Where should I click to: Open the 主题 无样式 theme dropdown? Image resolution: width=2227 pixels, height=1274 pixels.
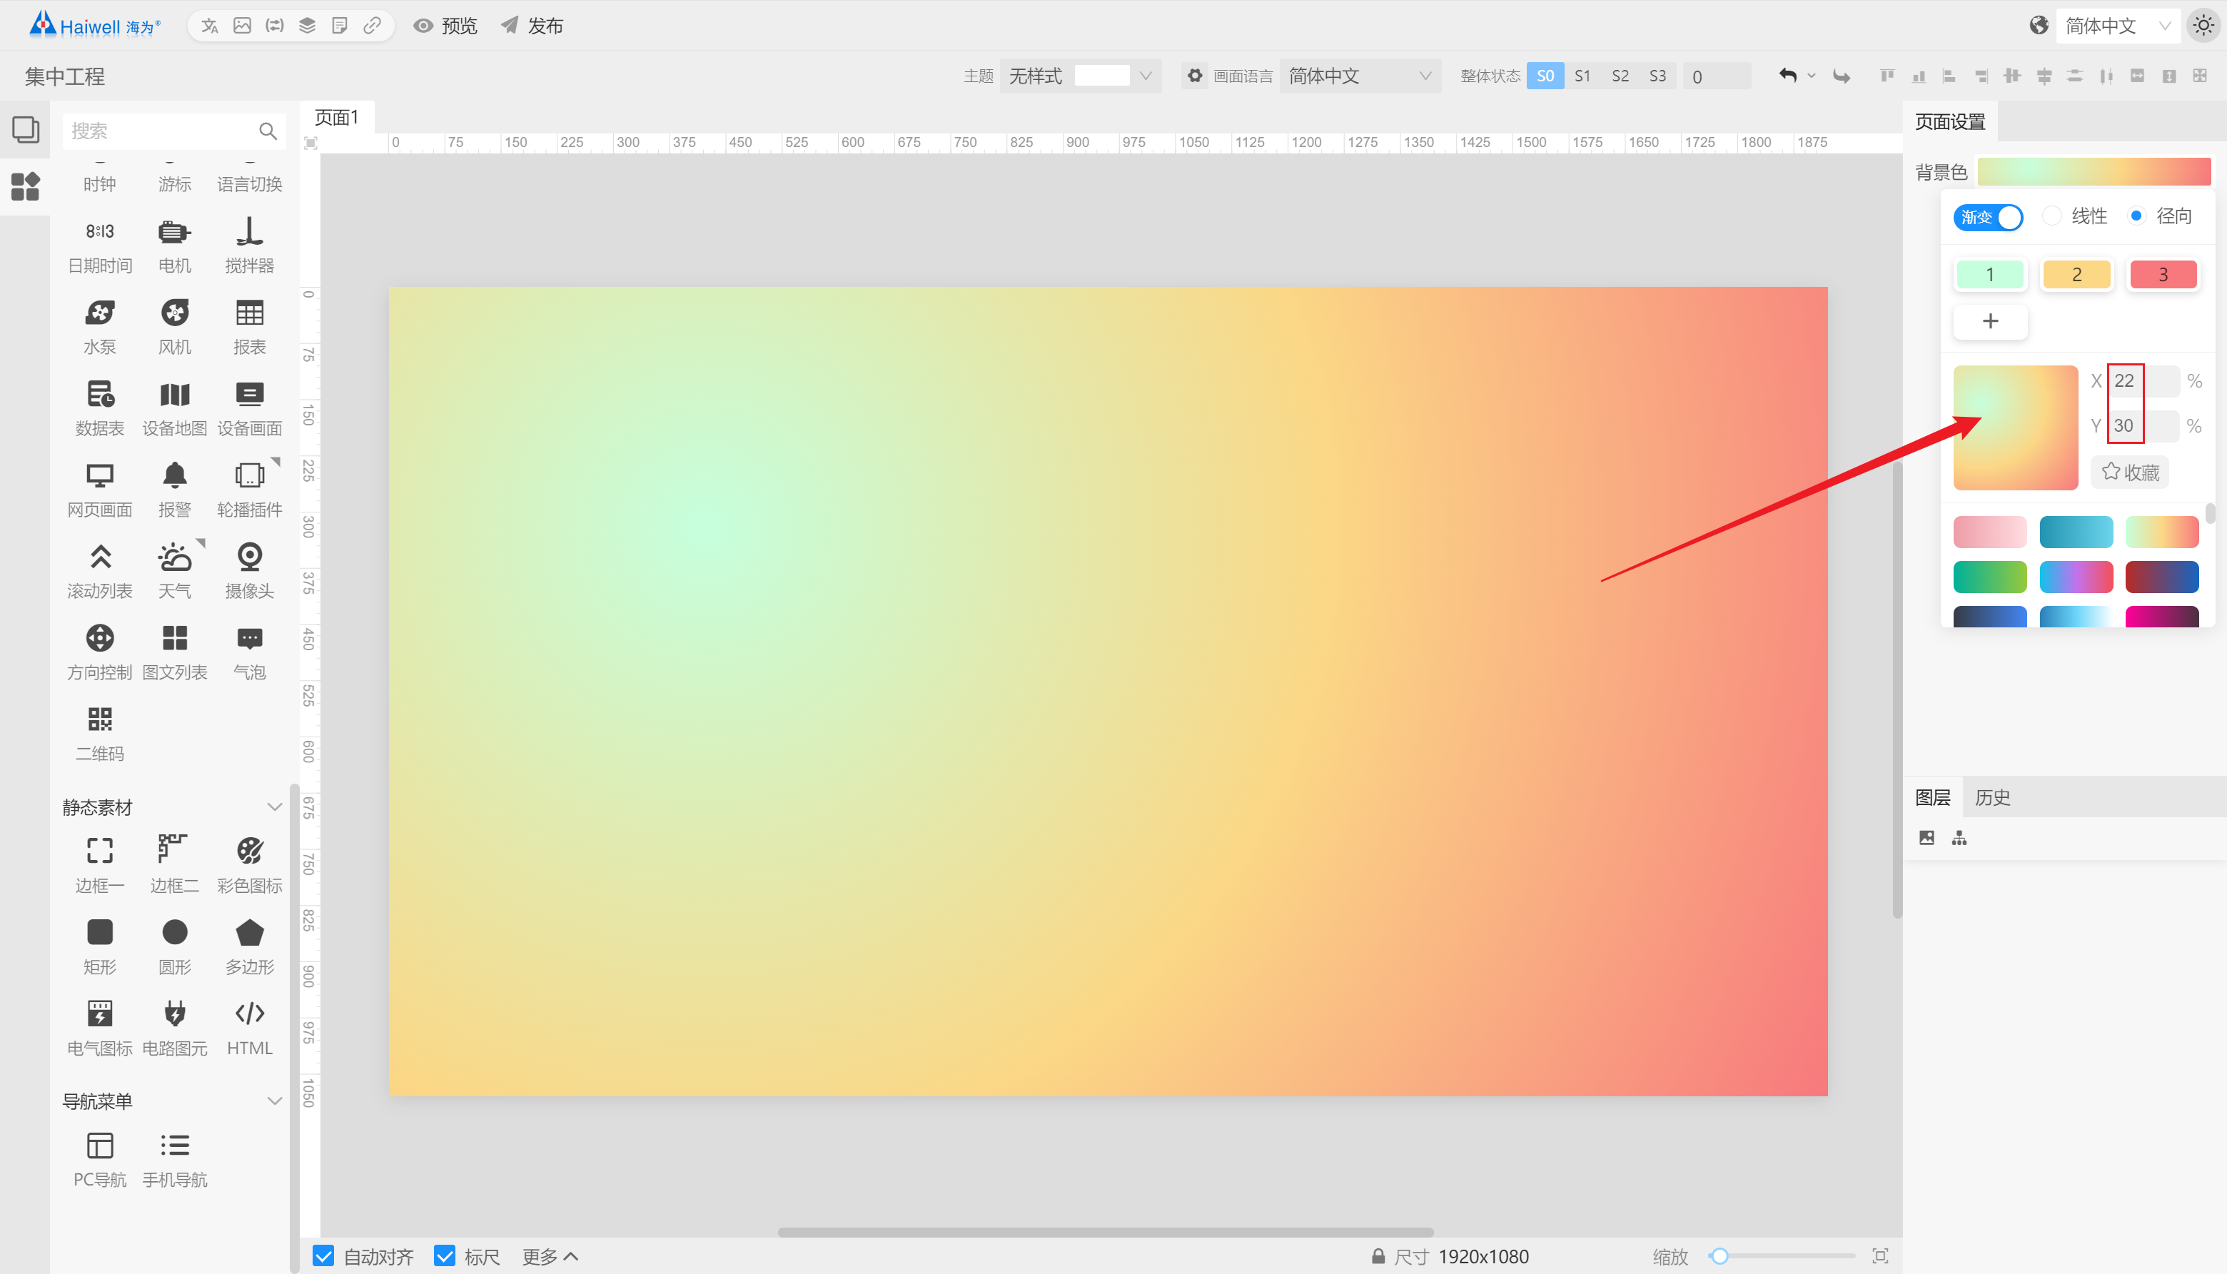click(1080, 76)
